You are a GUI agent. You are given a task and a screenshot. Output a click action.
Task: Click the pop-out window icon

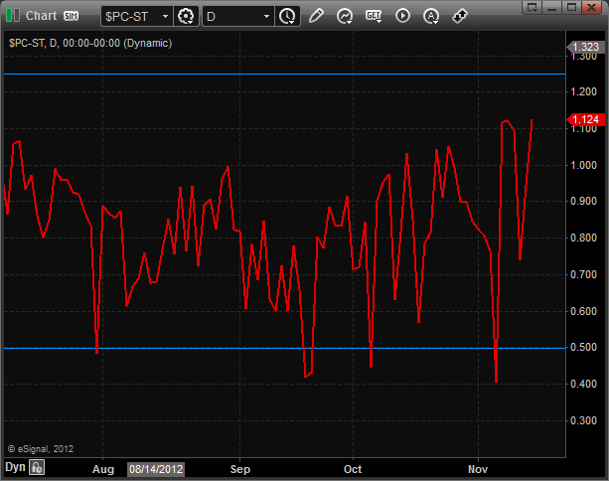(533, 7)
